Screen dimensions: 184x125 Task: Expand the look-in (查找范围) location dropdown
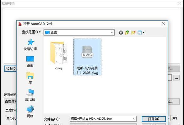point(112,32)
